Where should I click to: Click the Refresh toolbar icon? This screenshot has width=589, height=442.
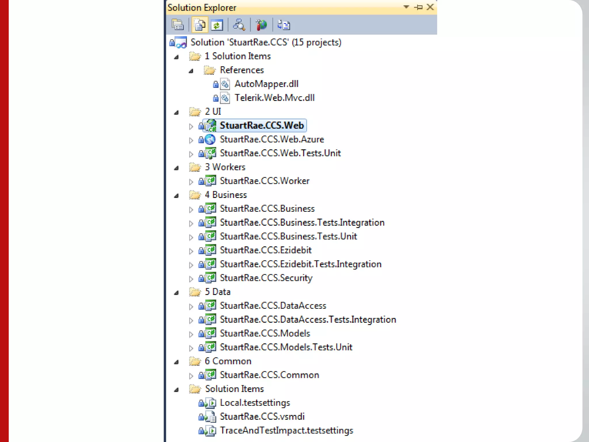click(x=217, y=25)
